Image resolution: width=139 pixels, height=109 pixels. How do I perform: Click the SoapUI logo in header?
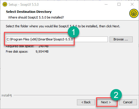(134, 13)
